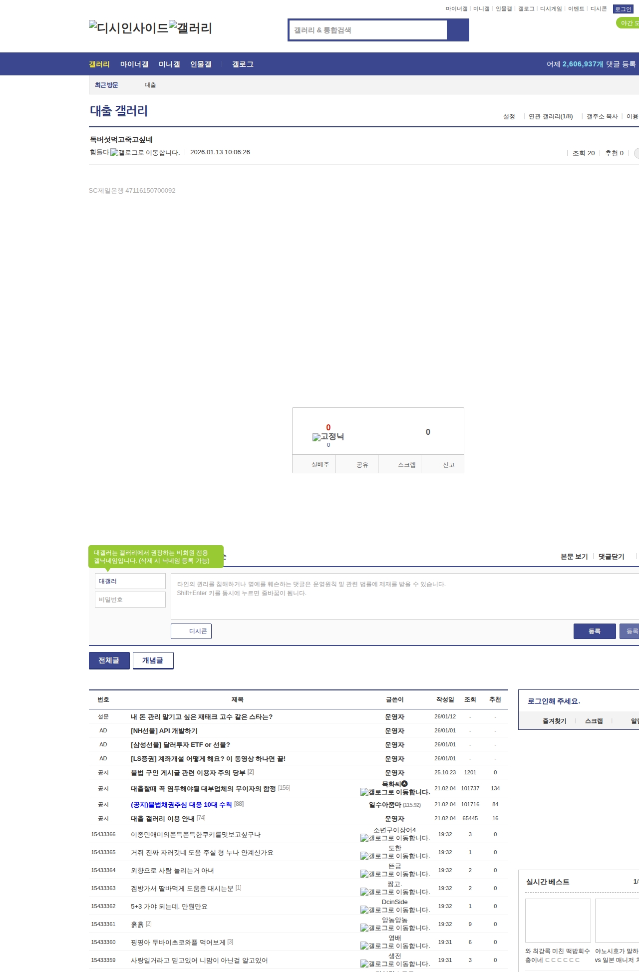Open 실시간 베스트 thumbnail for 떡밥회수
The height and width of the screenshot is (972, 639).
click(558, 921)
